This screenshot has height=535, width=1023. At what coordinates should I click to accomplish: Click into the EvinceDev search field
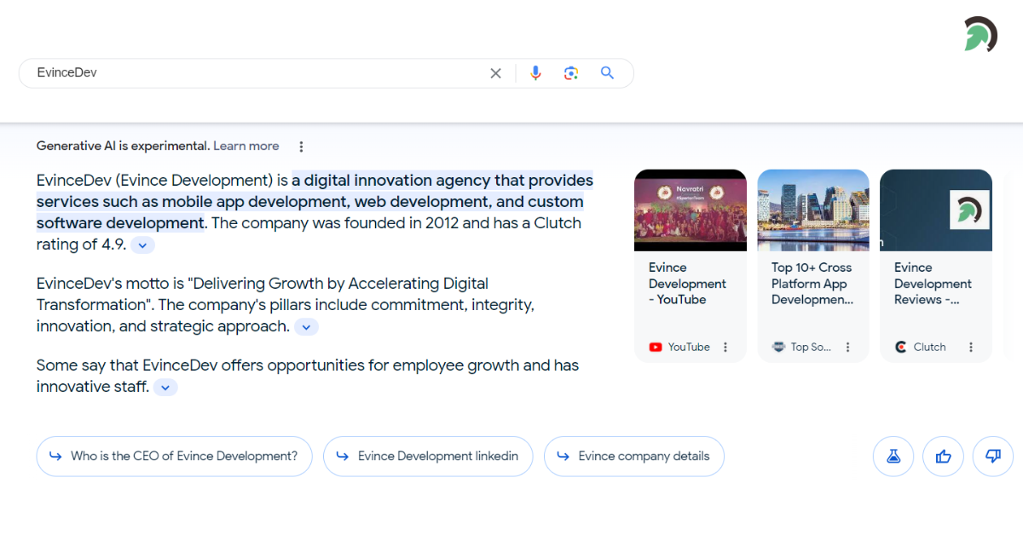(x=256, y=73)
